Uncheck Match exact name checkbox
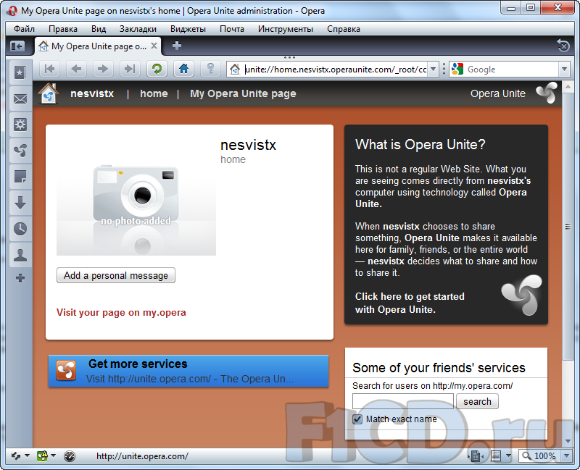The width and height of the screenshot is (580, 470). click(x=357, y=419)
